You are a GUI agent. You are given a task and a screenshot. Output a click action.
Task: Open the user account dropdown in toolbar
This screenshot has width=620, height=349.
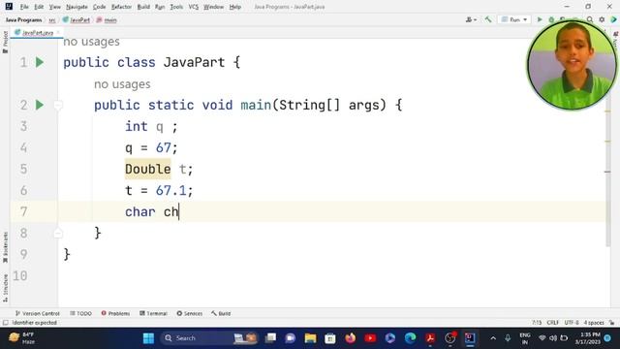[471, 19]
